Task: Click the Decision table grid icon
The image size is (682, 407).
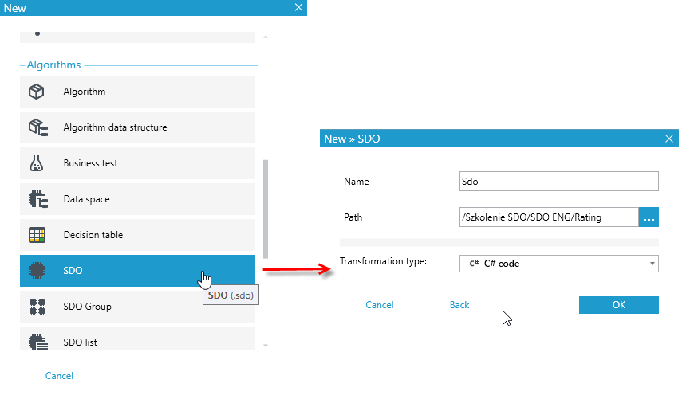Action: pyautogui.click(x=37, y=235)
